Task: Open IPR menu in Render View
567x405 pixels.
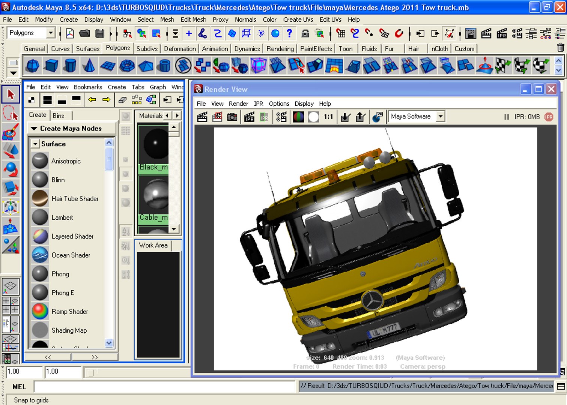Action: pos(258,103)
